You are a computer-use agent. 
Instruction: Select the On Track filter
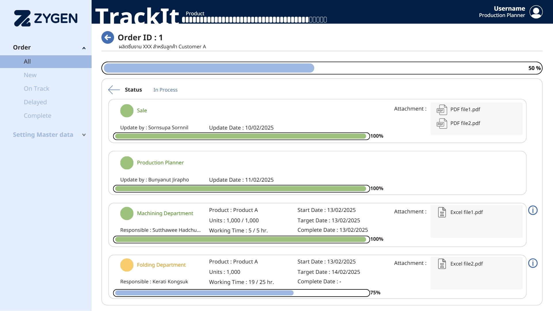(36, 89)
